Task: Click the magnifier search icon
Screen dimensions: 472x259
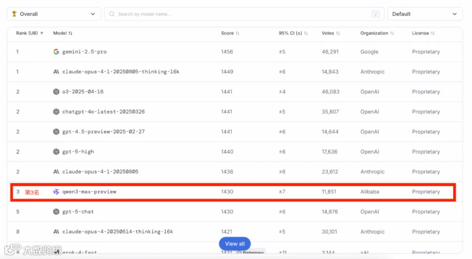Action: tap(112, 14)
